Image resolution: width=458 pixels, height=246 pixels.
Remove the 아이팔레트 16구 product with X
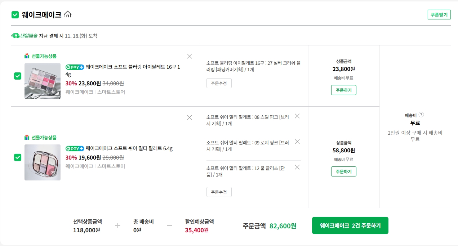coord(190,56)
